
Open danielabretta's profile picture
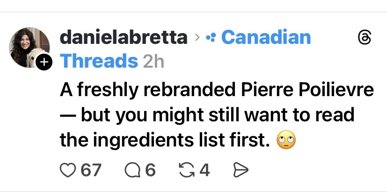click(x=29, y=47)
